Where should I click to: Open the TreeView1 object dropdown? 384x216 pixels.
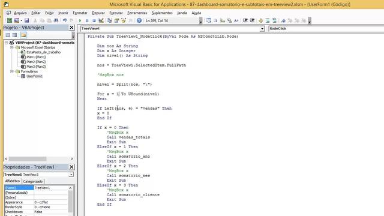coord(262,29)
